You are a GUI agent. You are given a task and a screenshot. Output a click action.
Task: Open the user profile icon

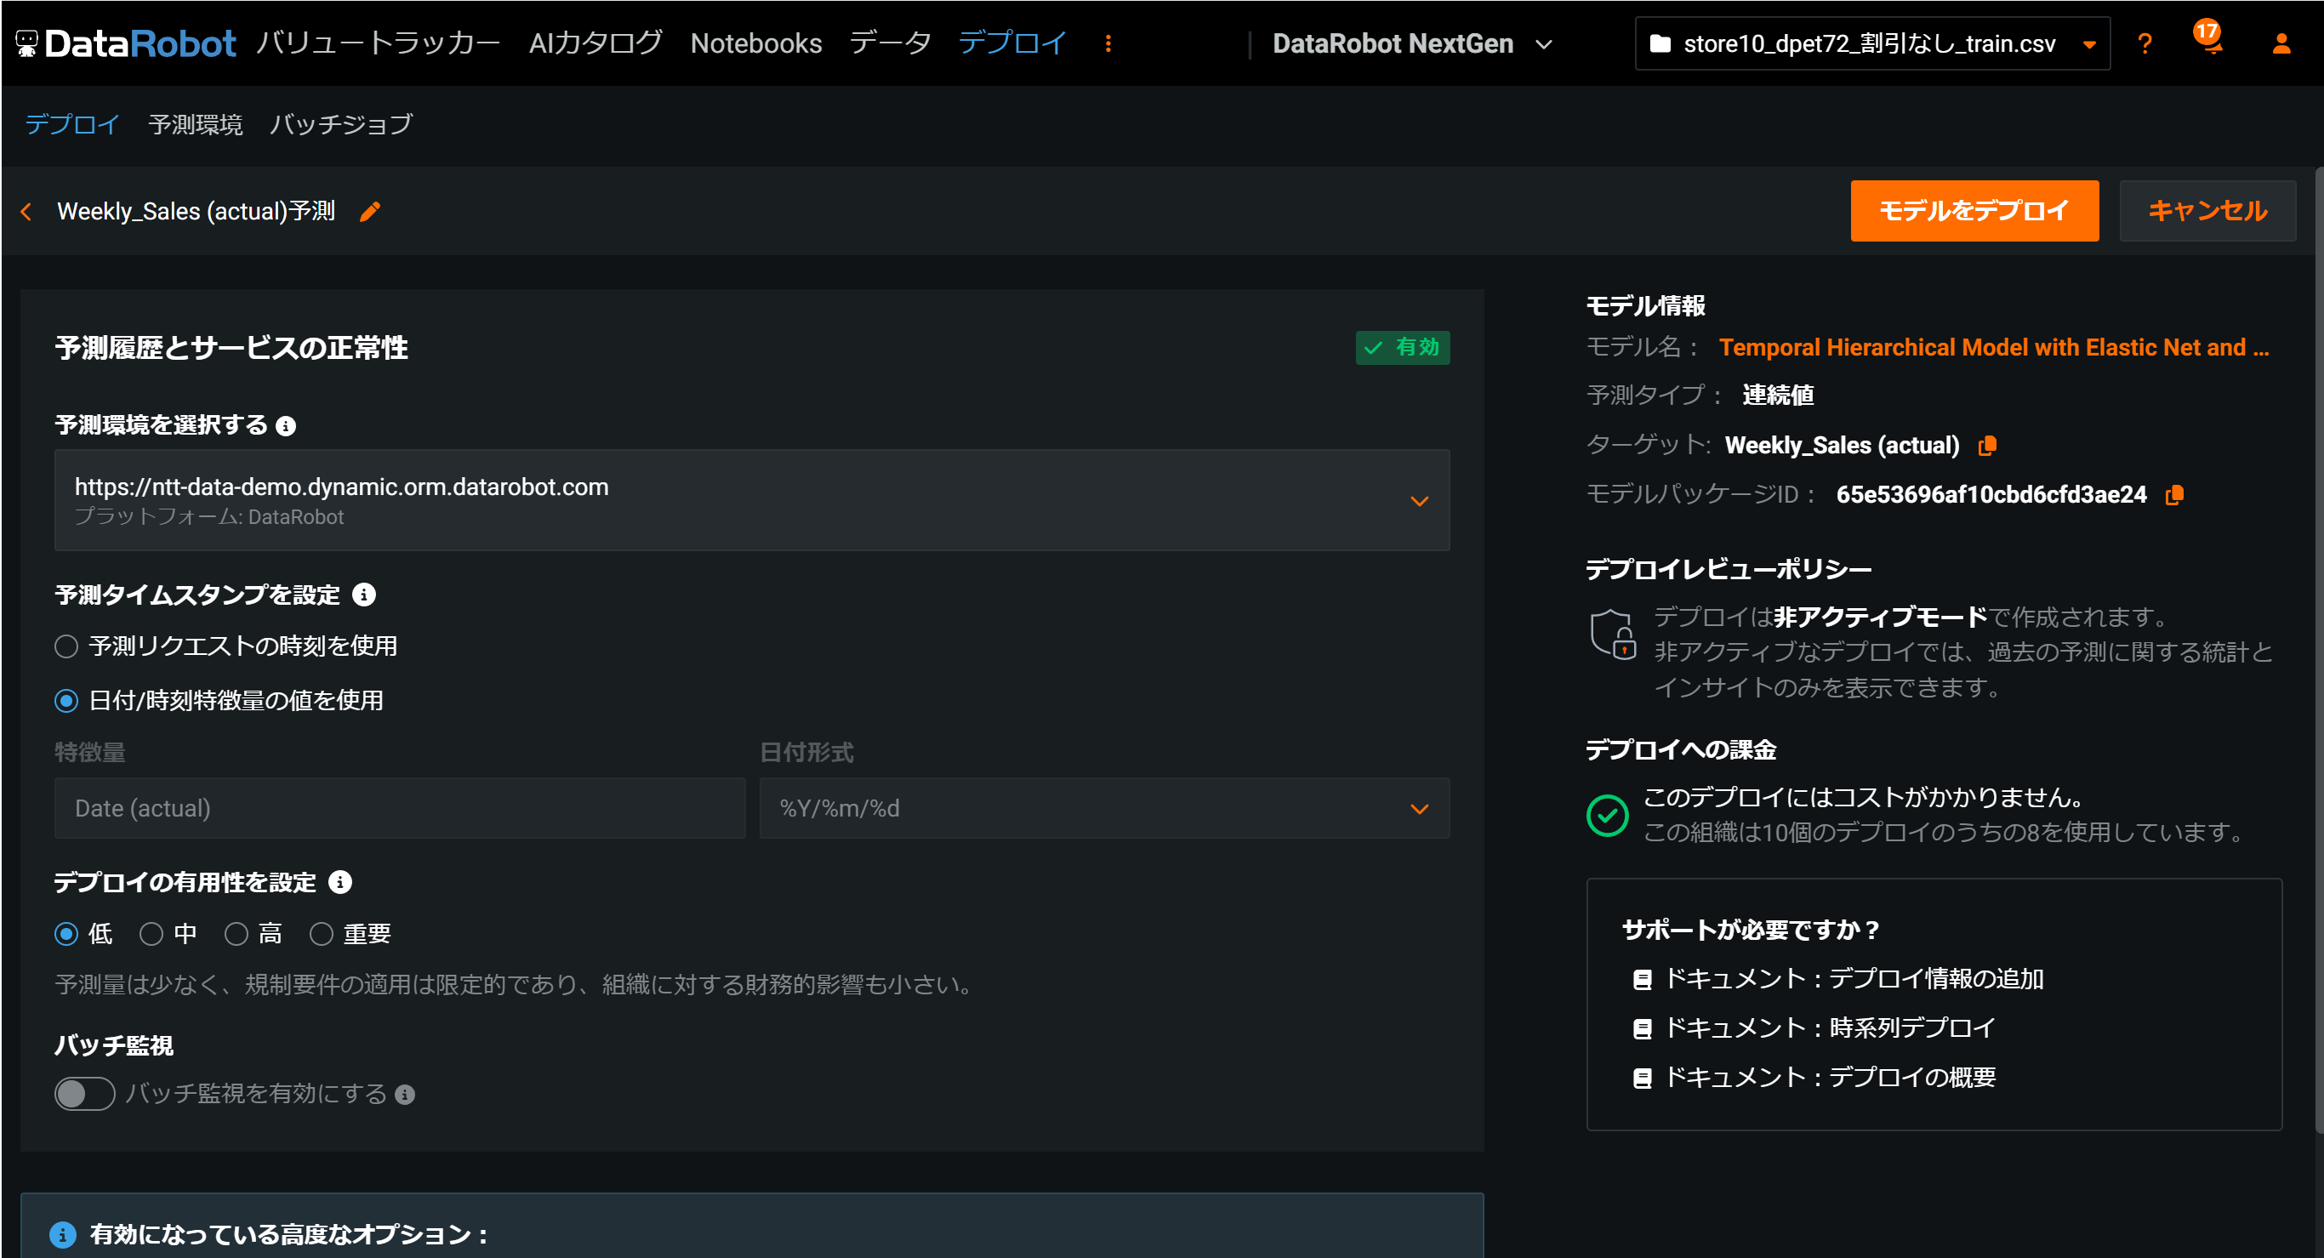(2281, 43)
